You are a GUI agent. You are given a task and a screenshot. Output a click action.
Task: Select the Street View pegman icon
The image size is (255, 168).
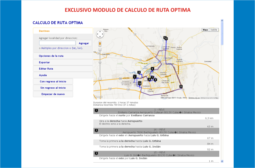click(x=100, y=43)
